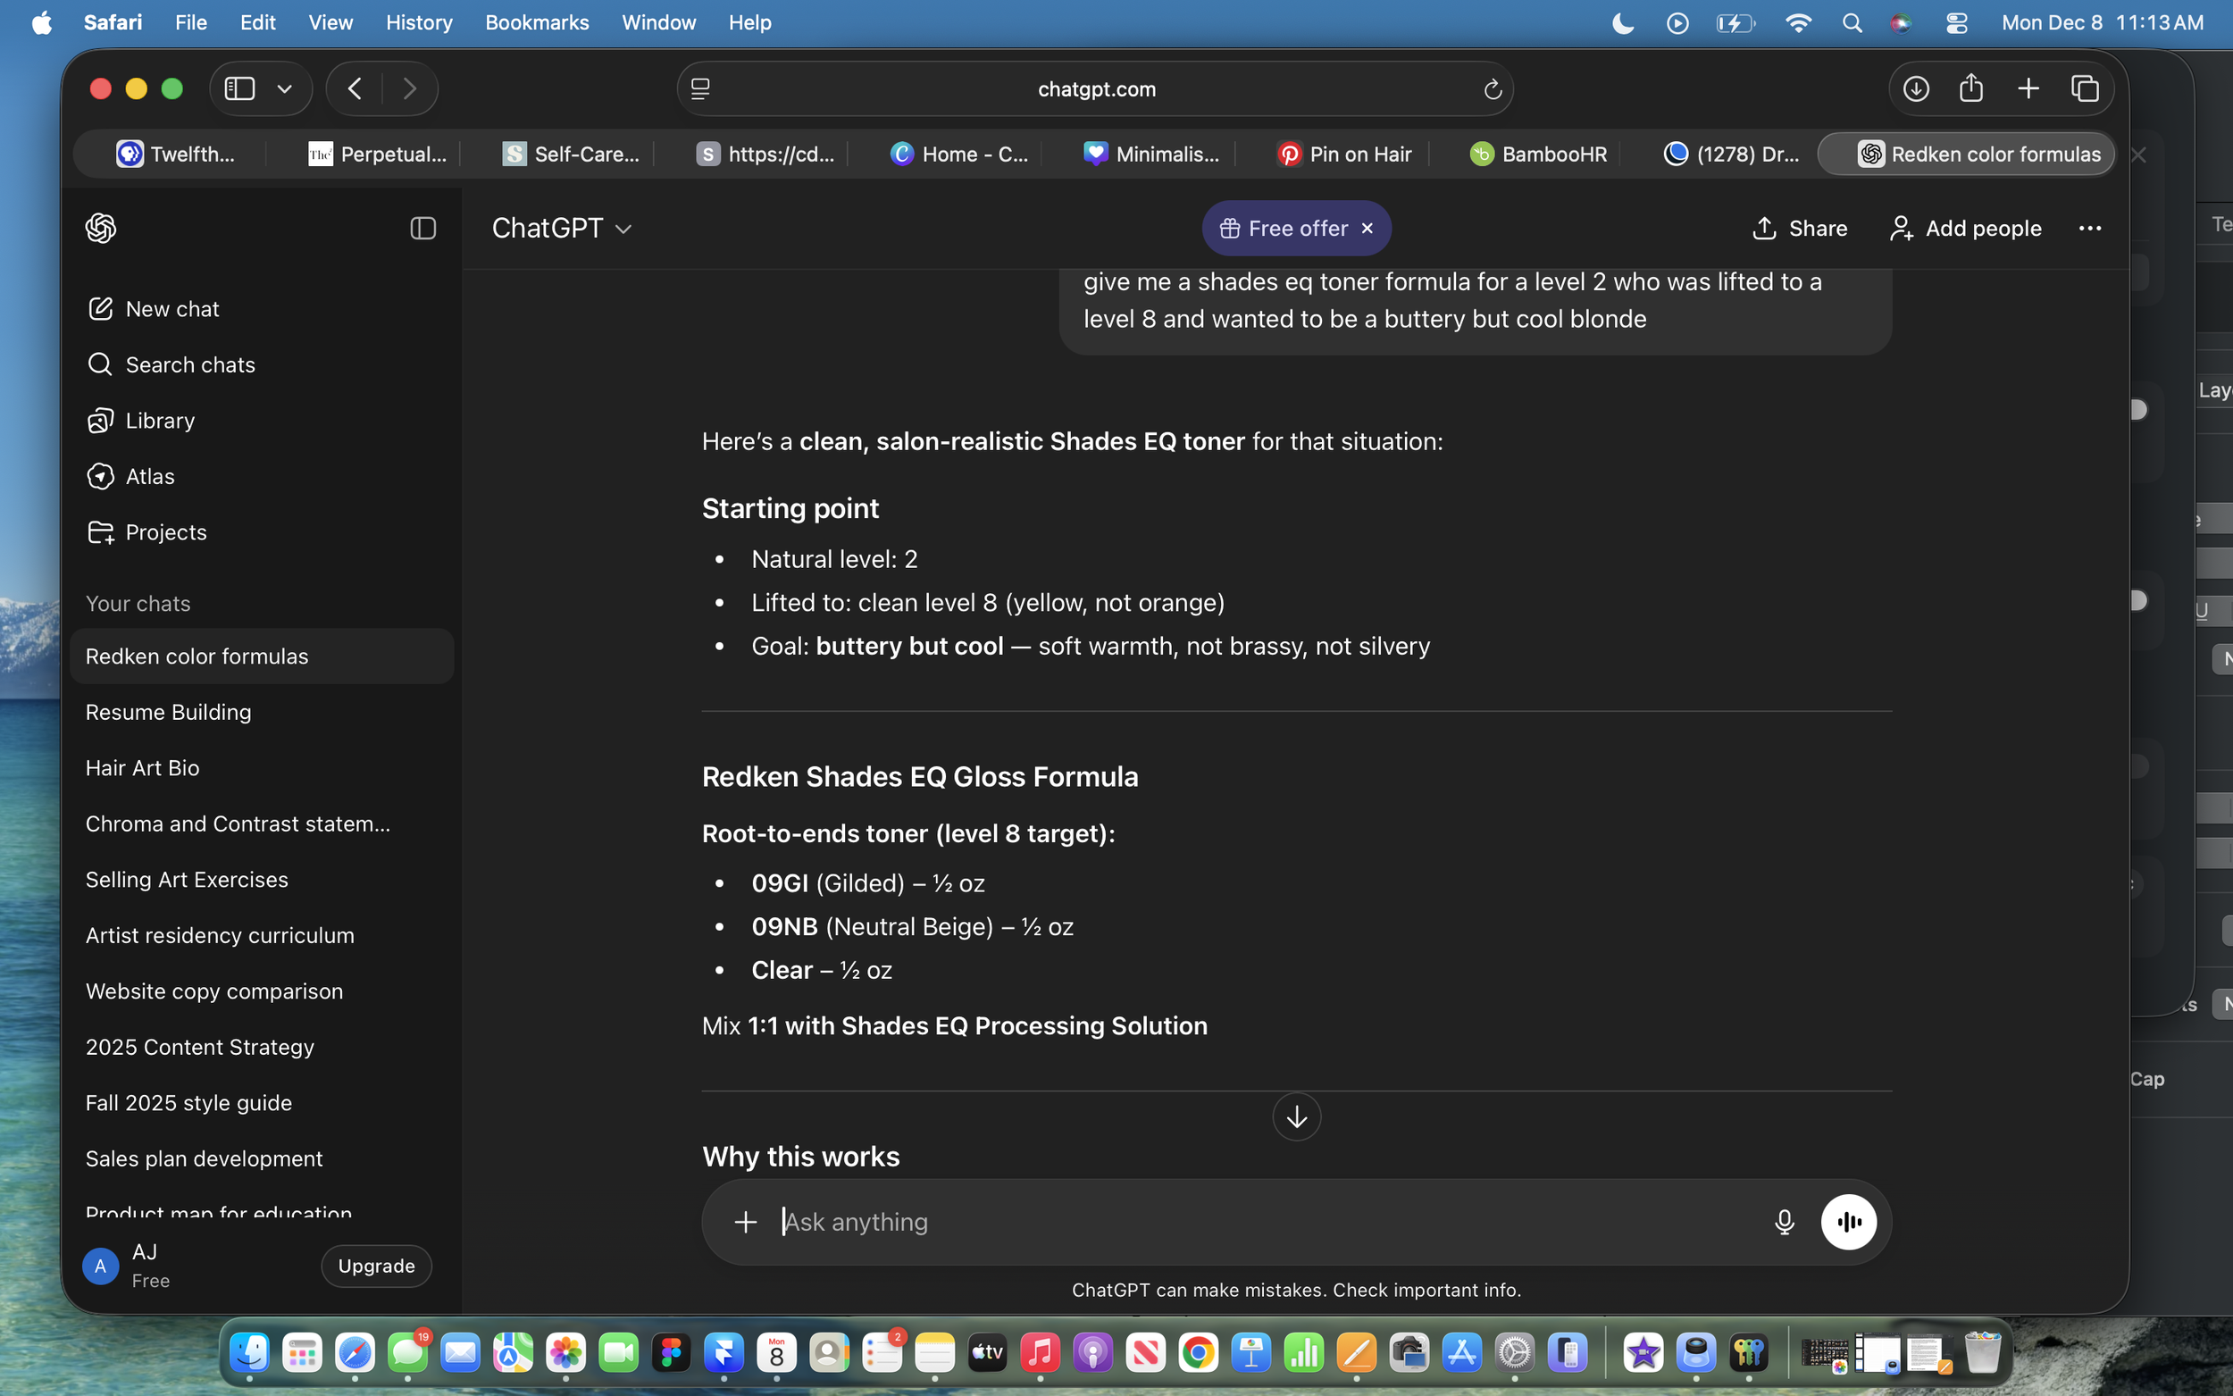Image resolution: width=2233 pixels, height=1396 pixels.
Task: Click the plus attach button in composer
Action: (x=745, y=1222)
